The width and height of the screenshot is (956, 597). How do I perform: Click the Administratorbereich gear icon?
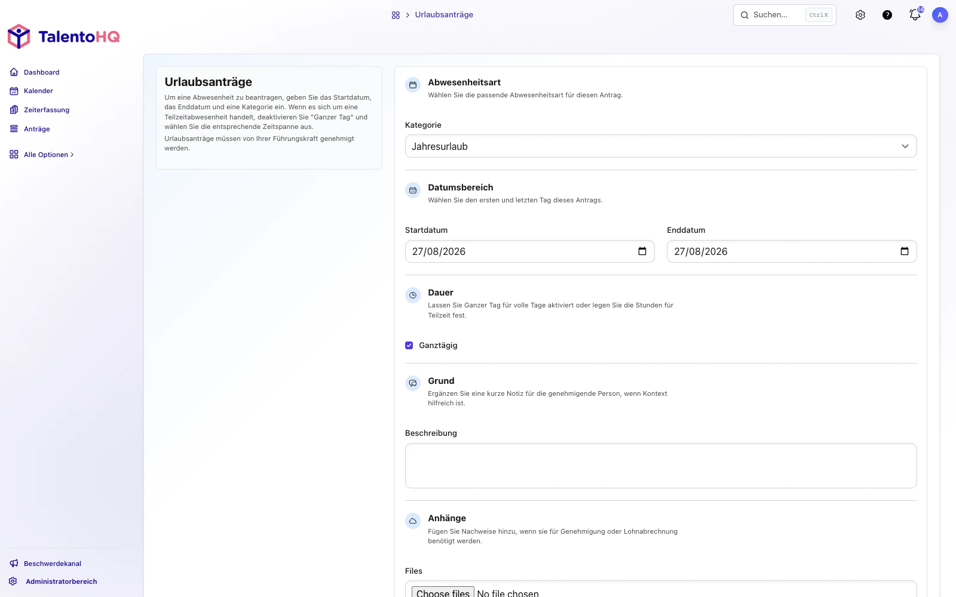click(13, 581)
